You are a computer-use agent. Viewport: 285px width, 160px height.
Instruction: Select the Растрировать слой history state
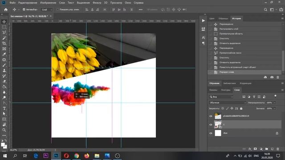tap(244, 29)
